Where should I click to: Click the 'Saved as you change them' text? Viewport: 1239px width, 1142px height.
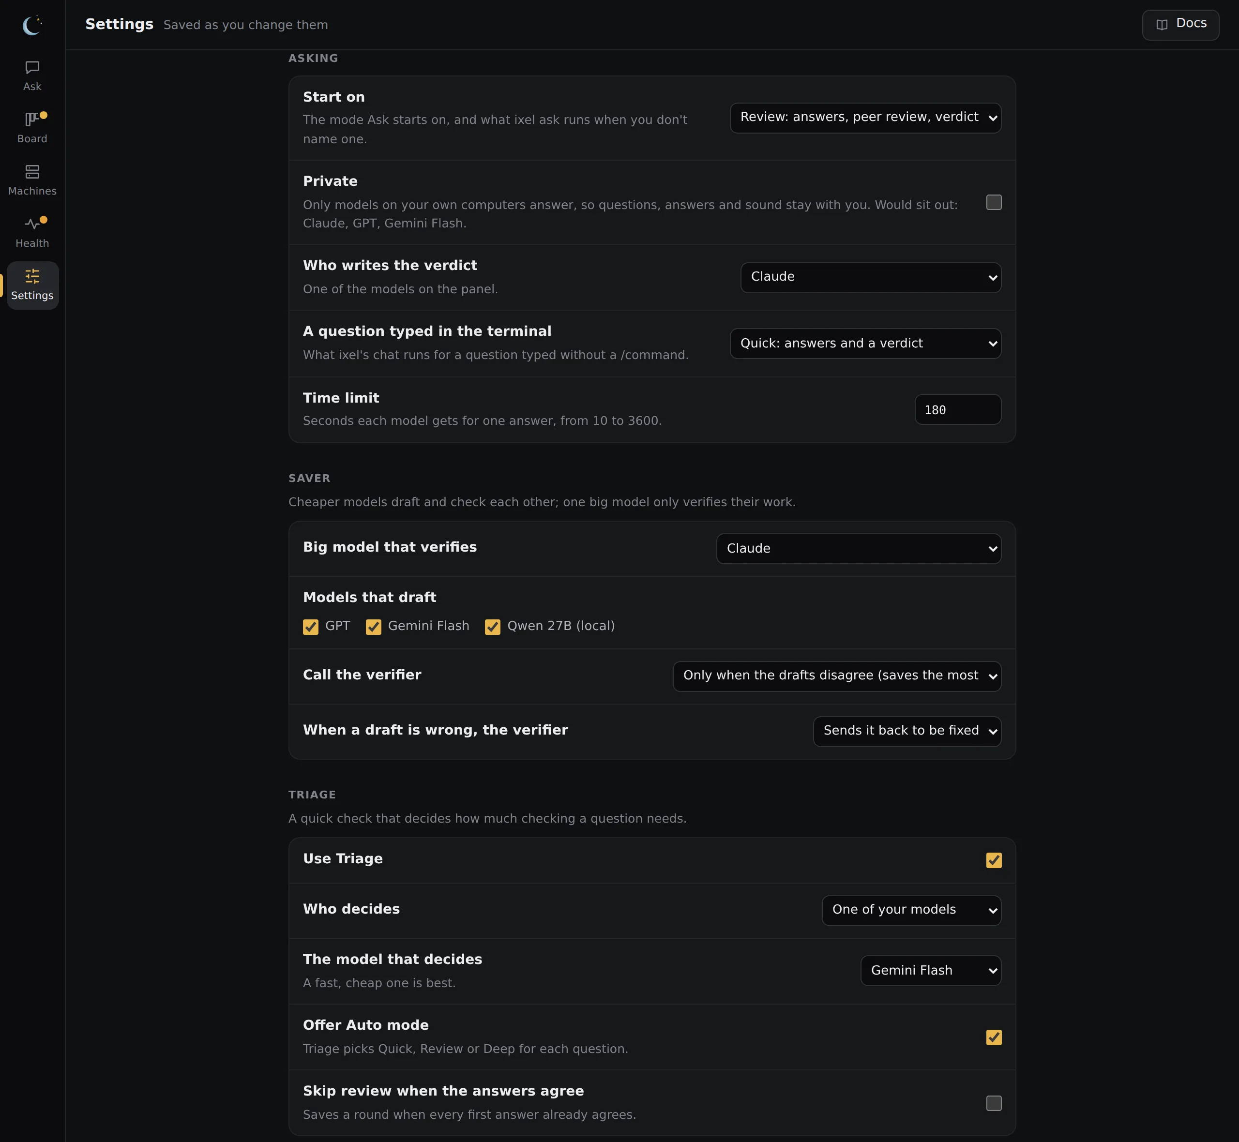click(x=245, y=25)
